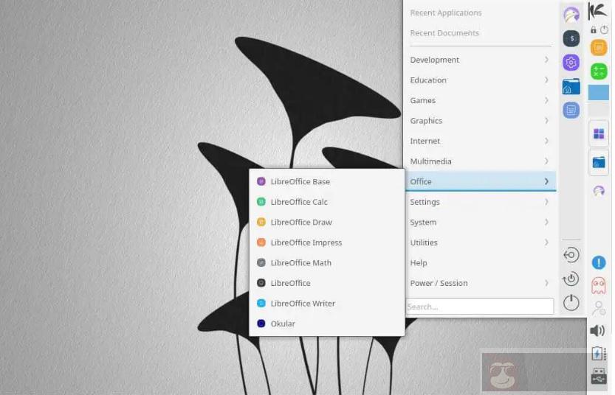Launch Konsole terminal from menu favorites
This screenshot has height=395, width=615.
coord(571,39)
